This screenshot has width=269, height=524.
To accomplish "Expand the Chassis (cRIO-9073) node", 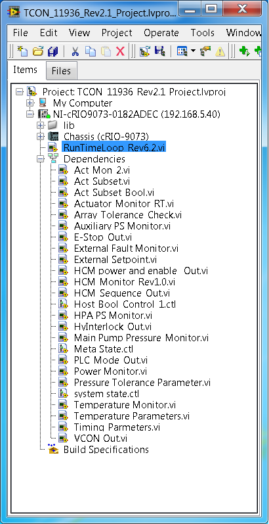I will coord(41,136).
